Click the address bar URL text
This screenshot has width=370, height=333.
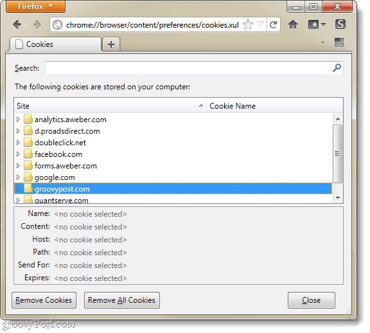coord(152,25)
